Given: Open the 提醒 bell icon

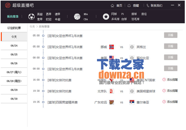Looking at the screenshot, I should [x=129, y=6].
